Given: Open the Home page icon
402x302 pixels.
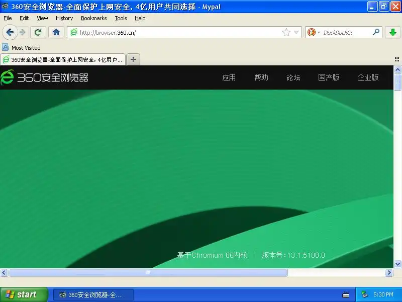Looking at the screenshot, I should 56,32.
